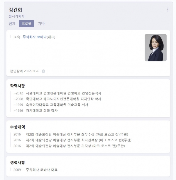Click the 김건희 name heading

coord(15,10)
